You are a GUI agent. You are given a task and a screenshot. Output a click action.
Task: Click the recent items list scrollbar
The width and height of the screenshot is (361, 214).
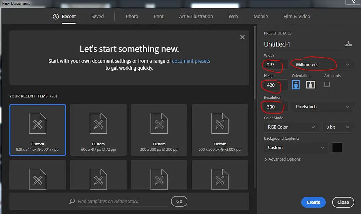pos(255,63)
